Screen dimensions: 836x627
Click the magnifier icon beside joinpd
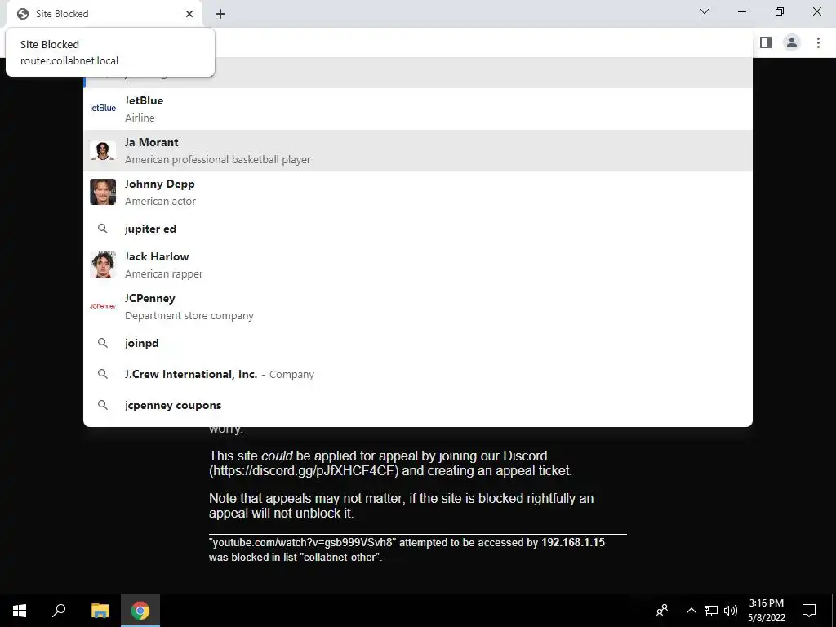[103, 343]
